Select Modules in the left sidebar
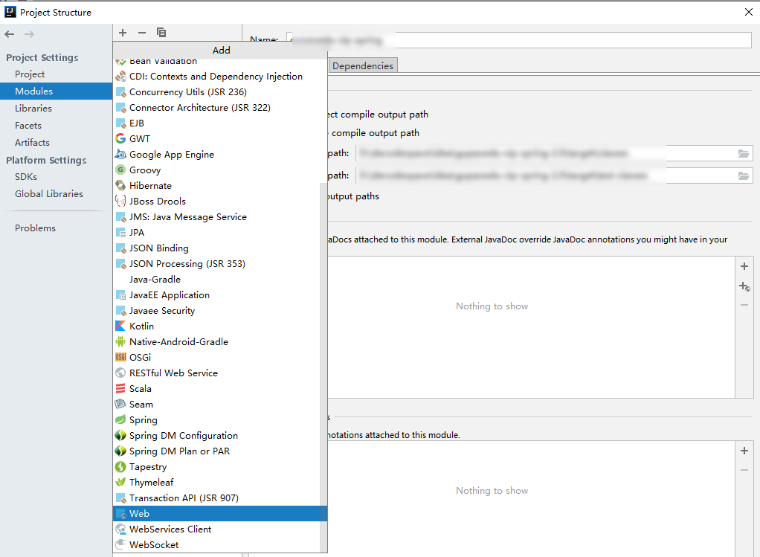This screenshot has height=557, width=760. tap(56, 91)
